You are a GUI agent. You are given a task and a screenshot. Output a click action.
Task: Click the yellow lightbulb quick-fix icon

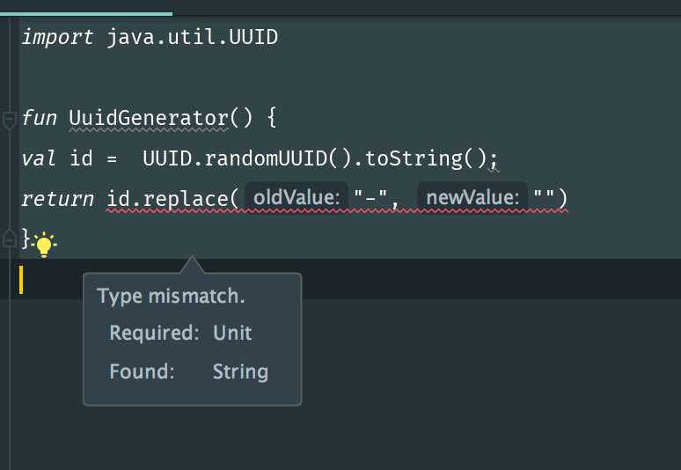(x=44, y=245)
